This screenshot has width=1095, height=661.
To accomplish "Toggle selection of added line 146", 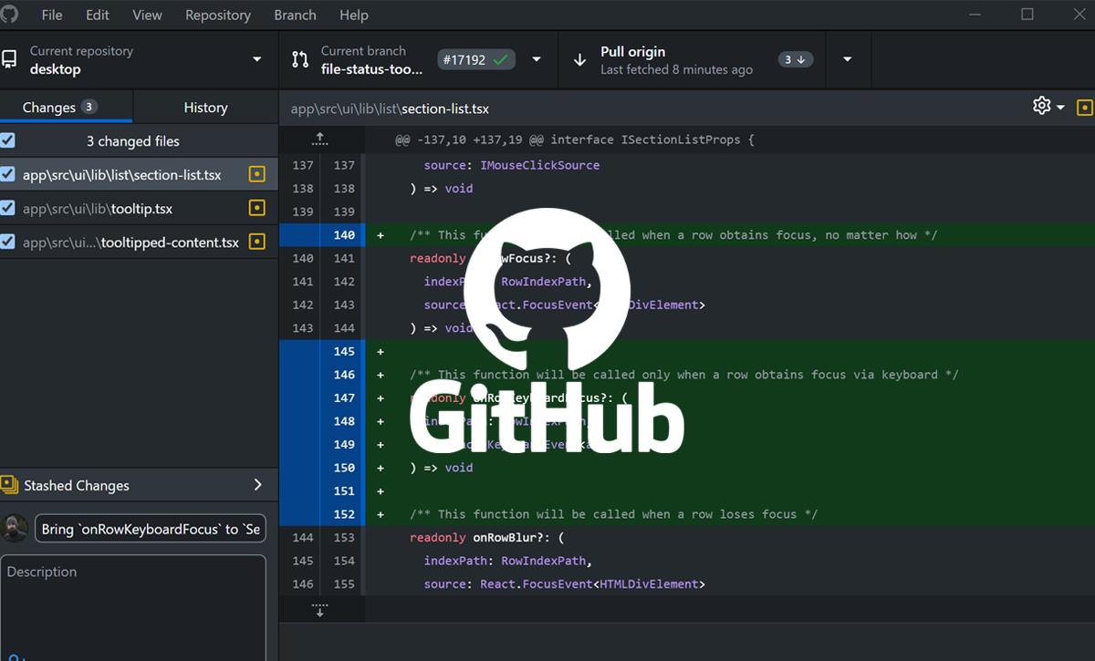I will pyautogui.click(x=321, y=375).
